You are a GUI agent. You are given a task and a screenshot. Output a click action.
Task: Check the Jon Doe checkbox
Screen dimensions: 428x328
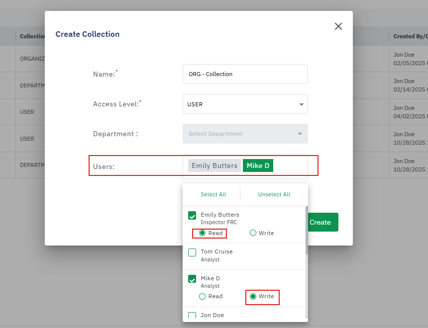pyautogui.click(x=192, y=316)
